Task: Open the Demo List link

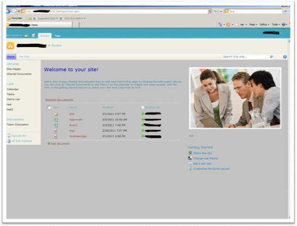Action: coord(13,99)
